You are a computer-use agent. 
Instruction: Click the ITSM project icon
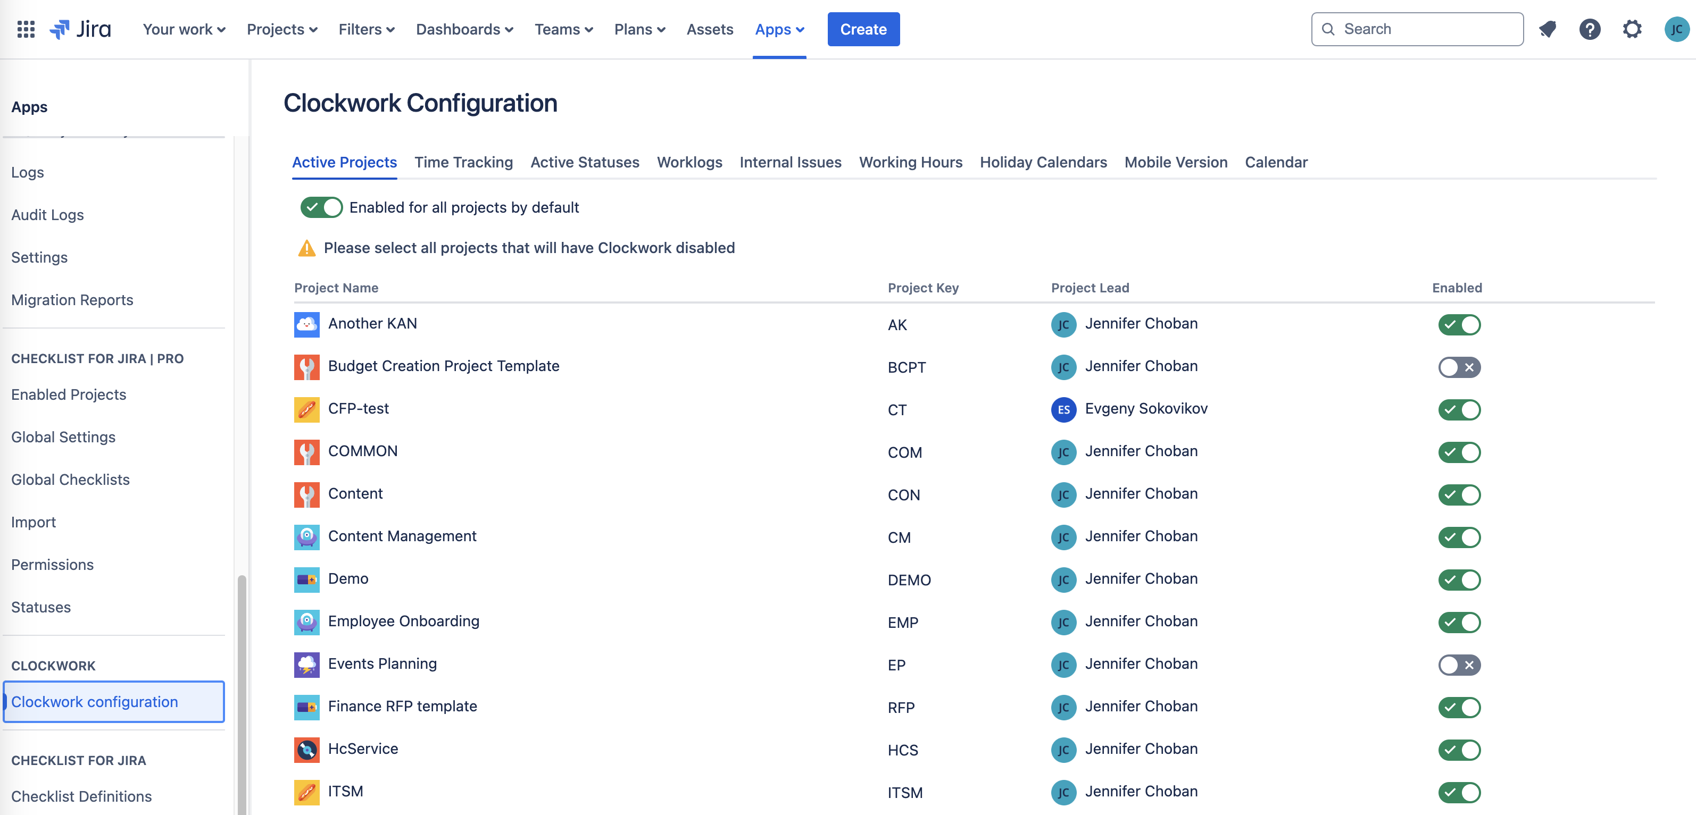tap(307, 792)
